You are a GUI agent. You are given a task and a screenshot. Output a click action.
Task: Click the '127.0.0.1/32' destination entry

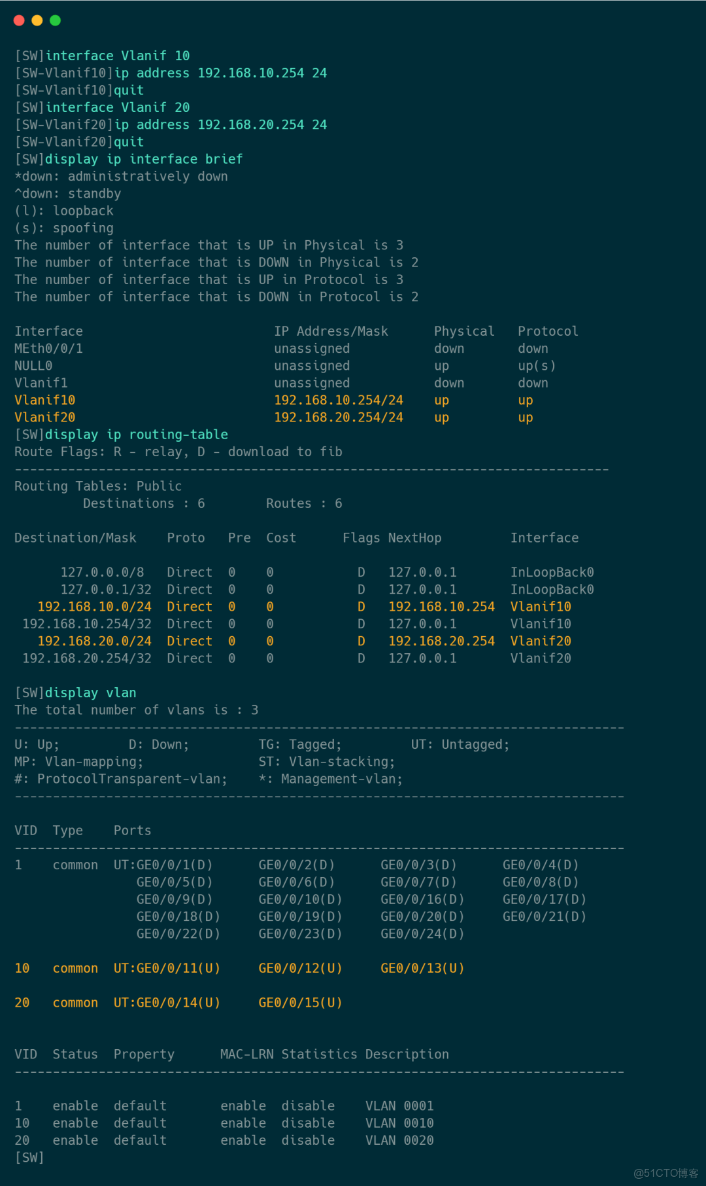tap(106, 590)
